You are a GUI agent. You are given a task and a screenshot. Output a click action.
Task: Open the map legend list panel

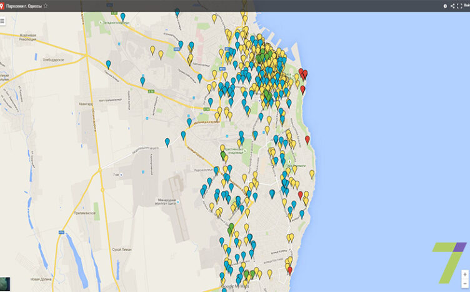pos(3,21)
